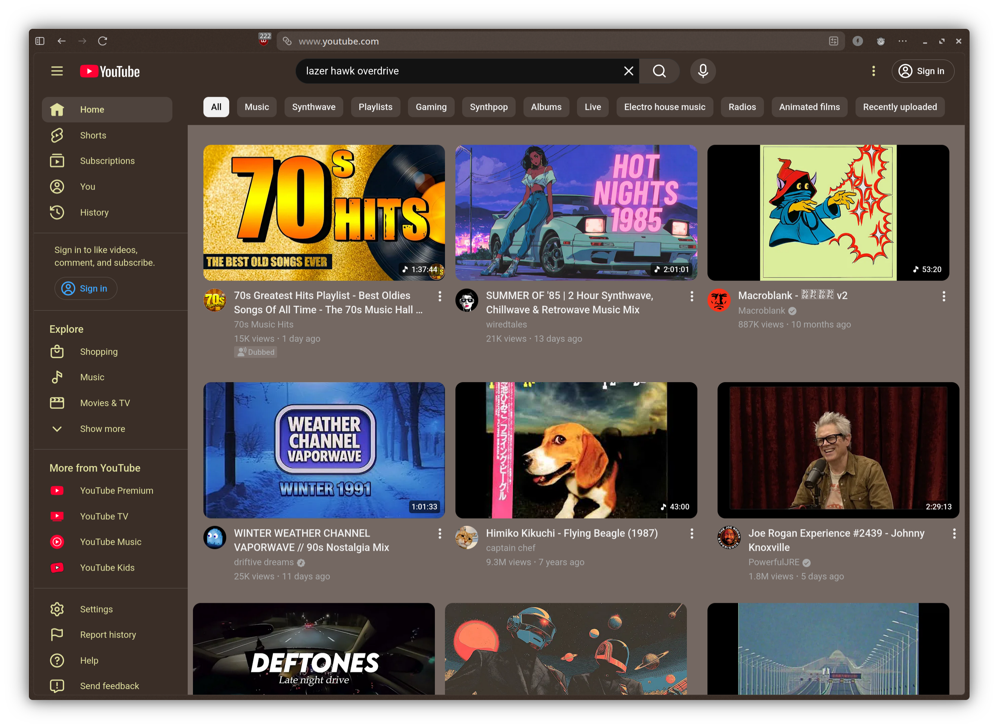Open the wiredtales channel link
This screenshot has width=998, height=728.
pos(506,324)
